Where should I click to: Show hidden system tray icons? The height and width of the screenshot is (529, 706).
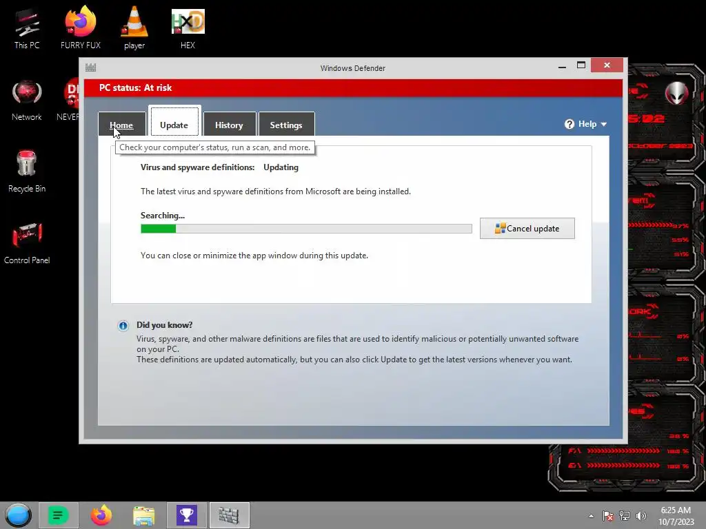tap(591, 516)
